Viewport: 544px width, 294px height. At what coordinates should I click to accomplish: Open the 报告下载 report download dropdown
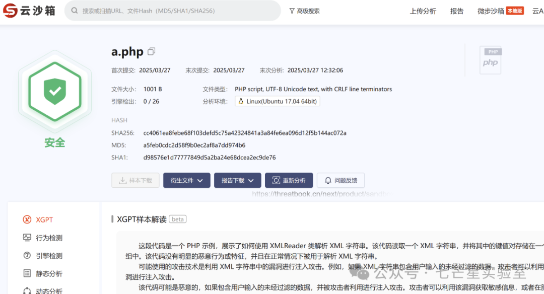(x=237, y=180)
